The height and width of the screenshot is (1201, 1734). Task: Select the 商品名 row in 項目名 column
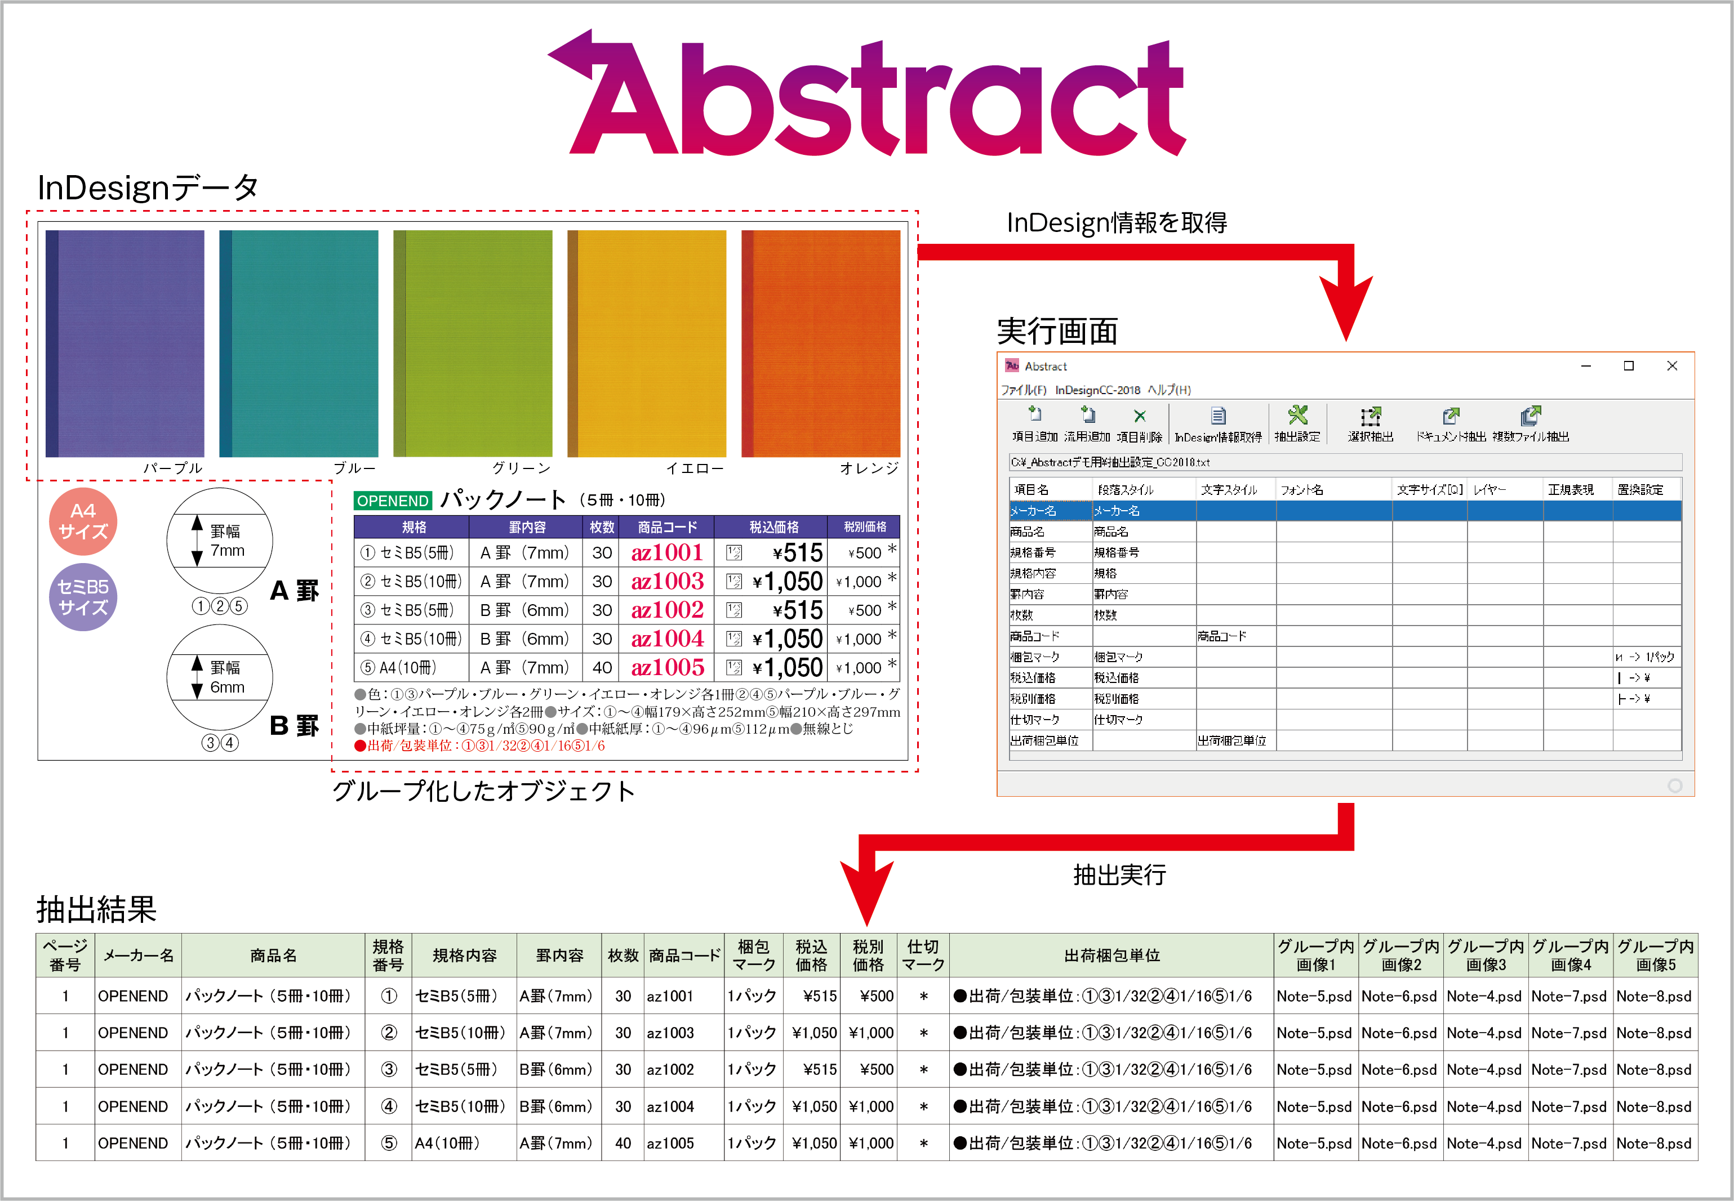point(1051,532)
